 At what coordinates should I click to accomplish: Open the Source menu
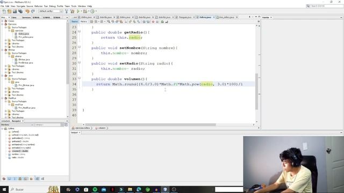pyautogui.click(x=30, y=6)
